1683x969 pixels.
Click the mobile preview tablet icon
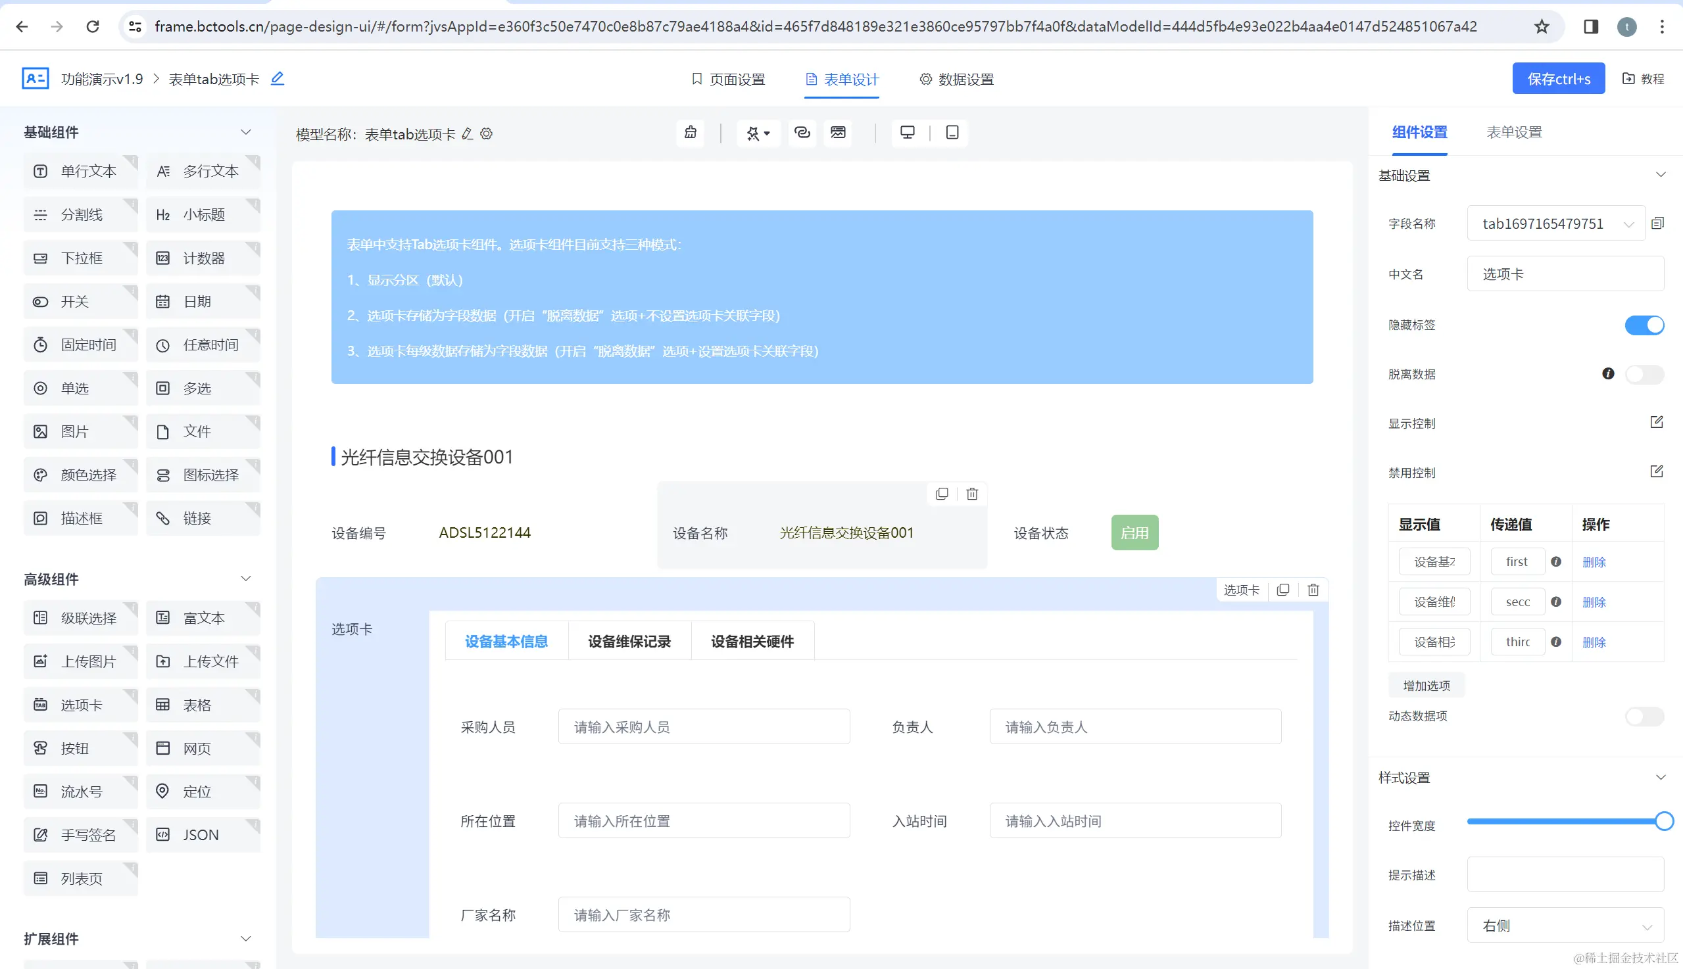coord(952,132)
